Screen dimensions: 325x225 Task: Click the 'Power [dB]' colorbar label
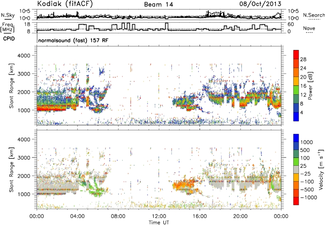pyautogui.click(x=310, y=86)
